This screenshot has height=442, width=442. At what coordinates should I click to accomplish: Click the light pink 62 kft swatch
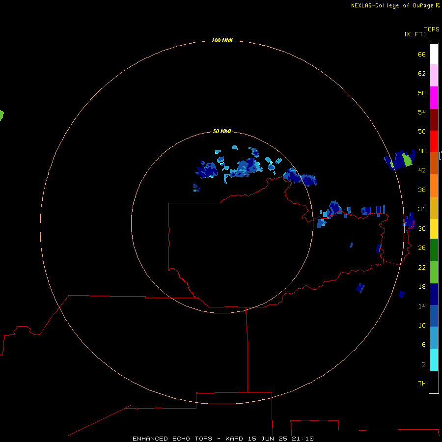click(434, 75)
